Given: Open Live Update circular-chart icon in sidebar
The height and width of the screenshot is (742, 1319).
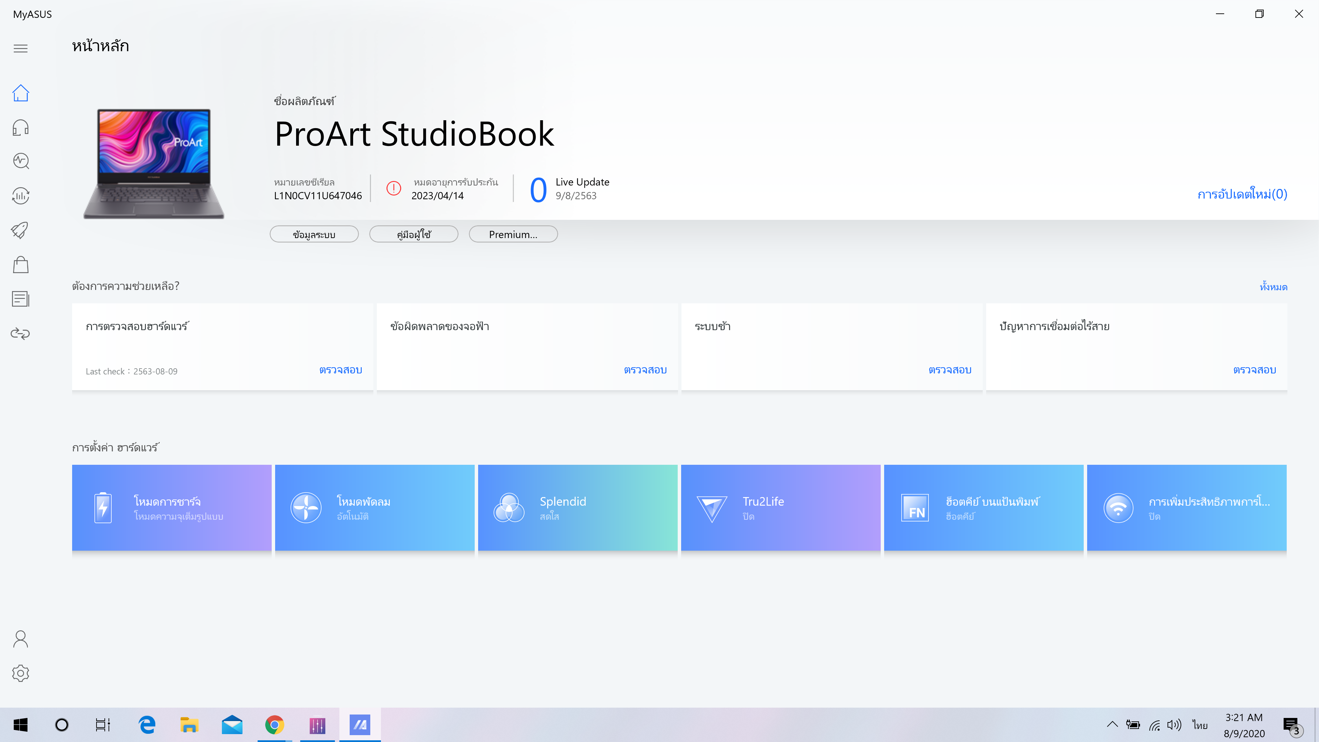Looking at the screenshot, I should pos(21,195).
